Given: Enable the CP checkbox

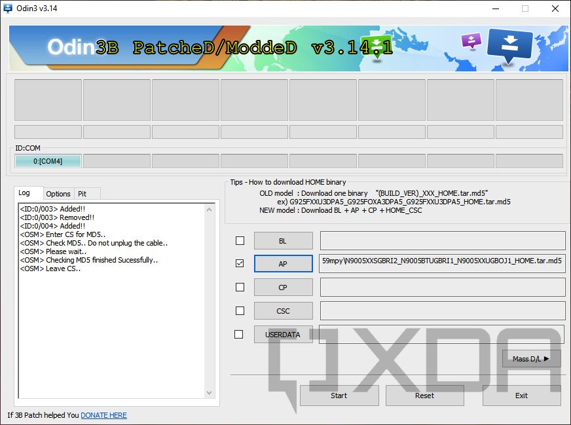Looking at the screenshot, I should tap(240, 287).
